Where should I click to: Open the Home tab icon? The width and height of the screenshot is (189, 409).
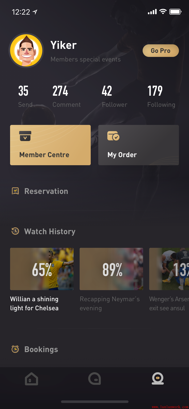click(31, 379)
